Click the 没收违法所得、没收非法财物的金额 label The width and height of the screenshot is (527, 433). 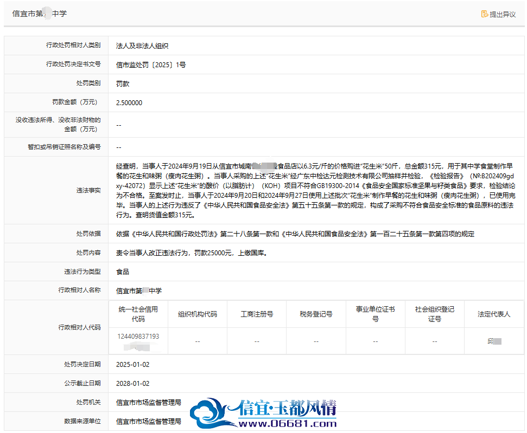coord(58,125)
